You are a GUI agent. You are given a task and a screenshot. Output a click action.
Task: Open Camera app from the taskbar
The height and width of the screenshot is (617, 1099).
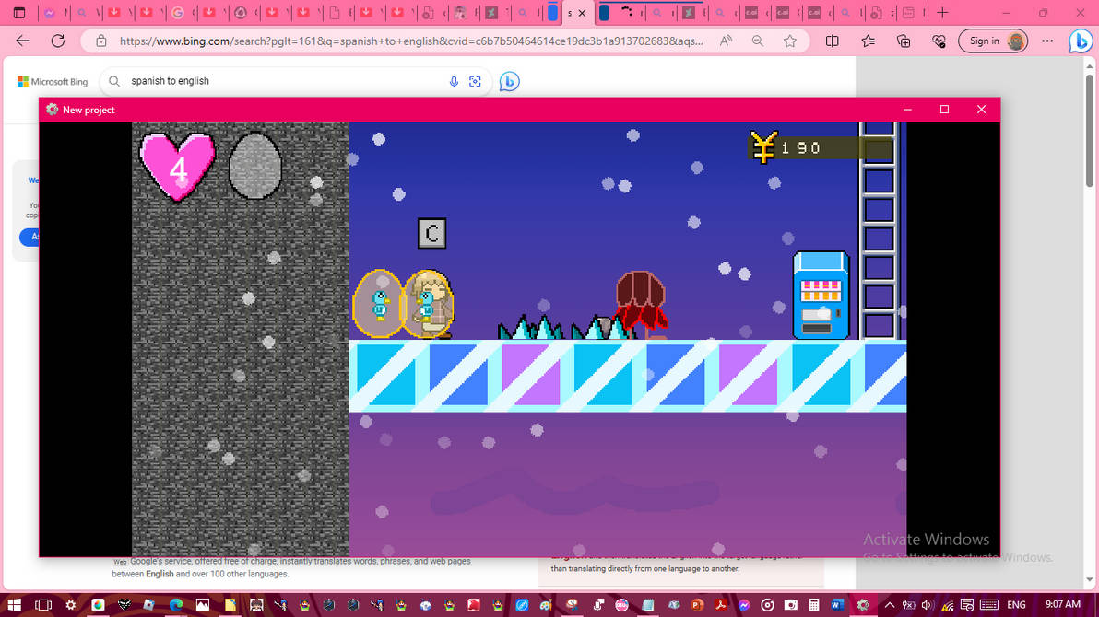coord(791,604)
